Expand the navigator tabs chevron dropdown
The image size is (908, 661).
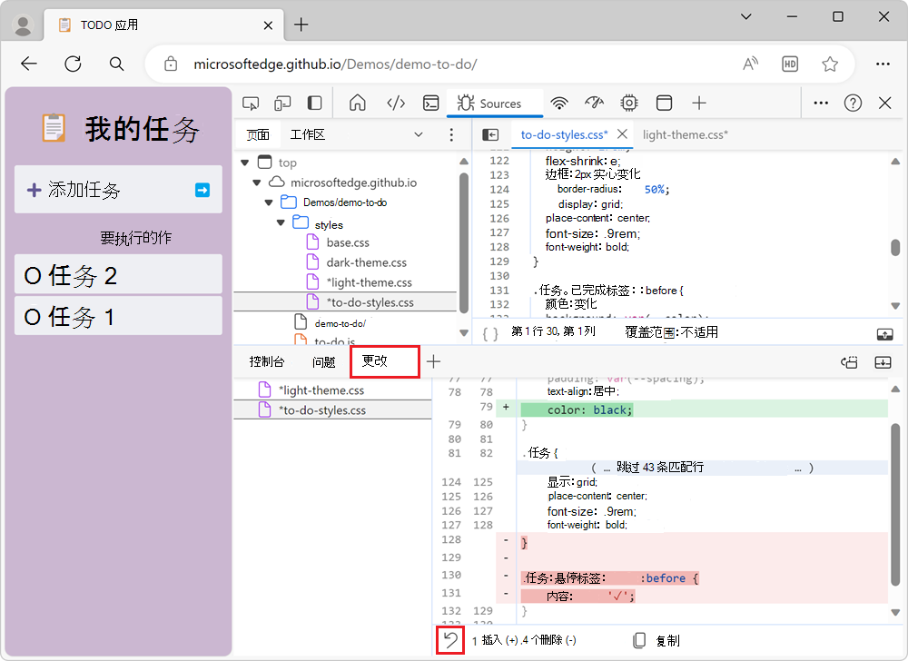[x=418, y=135]
